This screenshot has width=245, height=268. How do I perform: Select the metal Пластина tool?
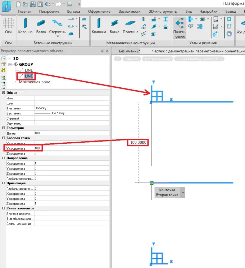[x=130, y=26]
